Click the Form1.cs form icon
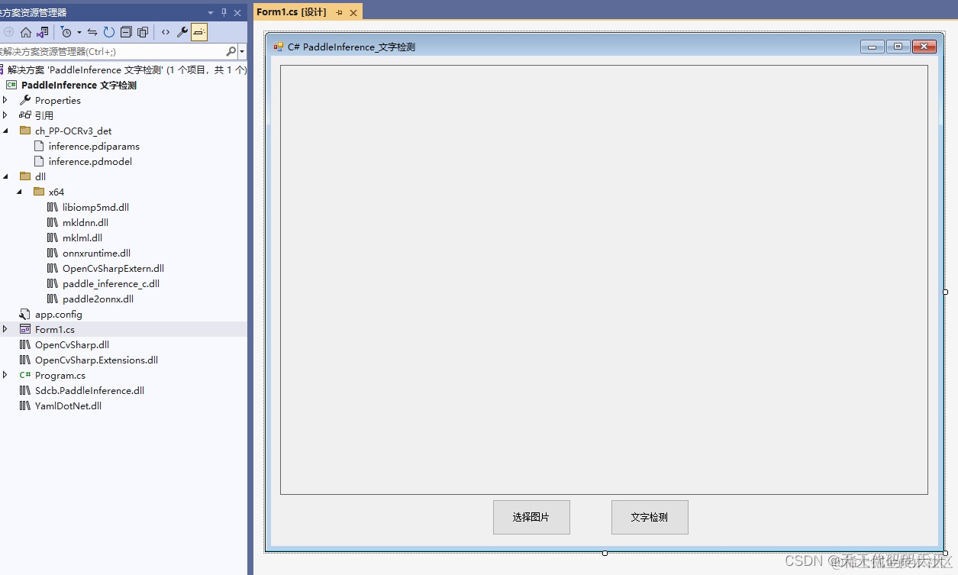 (25, 329)
